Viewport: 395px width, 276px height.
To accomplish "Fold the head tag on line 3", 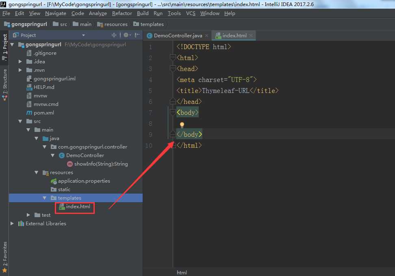I will [173, 69].
